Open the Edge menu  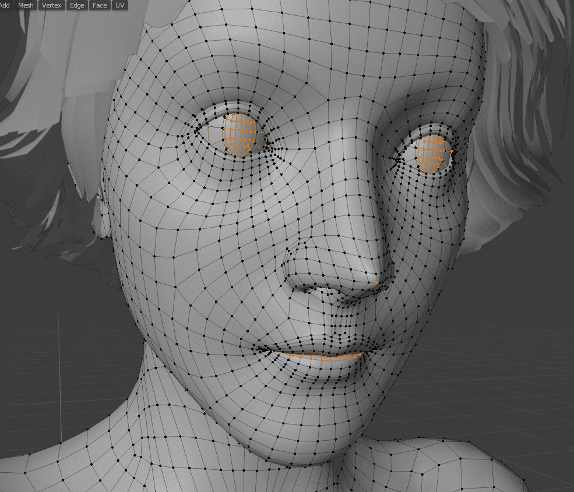tap(76, 5)
